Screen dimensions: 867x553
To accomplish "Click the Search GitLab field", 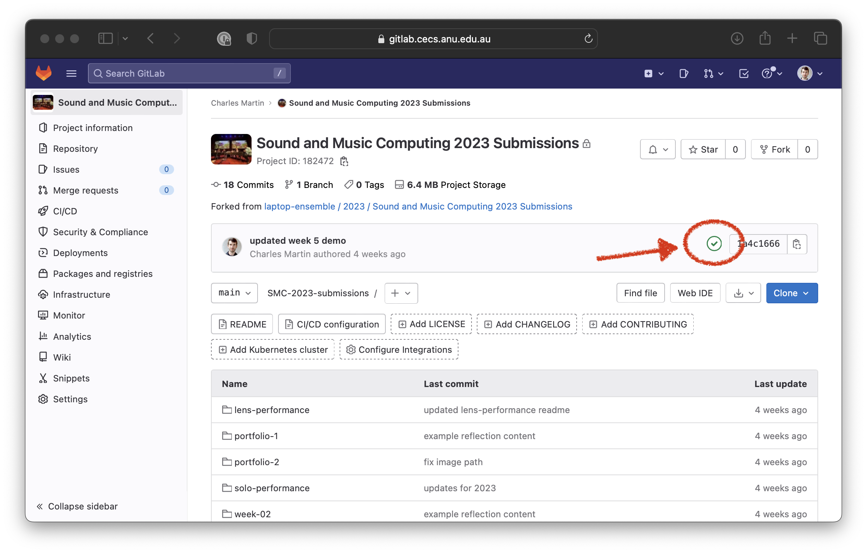I will coord(189,73).
